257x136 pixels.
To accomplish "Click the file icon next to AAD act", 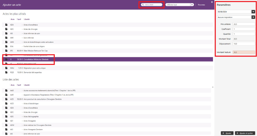I will point(6,90).
